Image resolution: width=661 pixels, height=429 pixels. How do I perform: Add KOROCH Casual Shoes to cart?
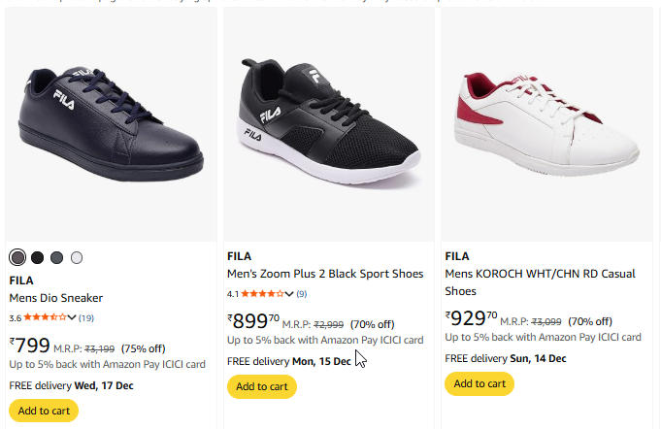(x=479, y=383)
